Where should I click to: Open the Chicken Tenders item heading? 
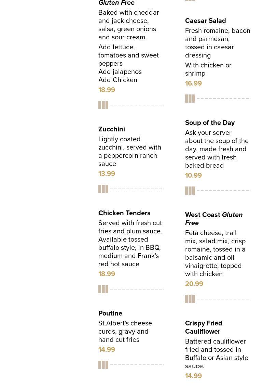(x=124, y=213)
